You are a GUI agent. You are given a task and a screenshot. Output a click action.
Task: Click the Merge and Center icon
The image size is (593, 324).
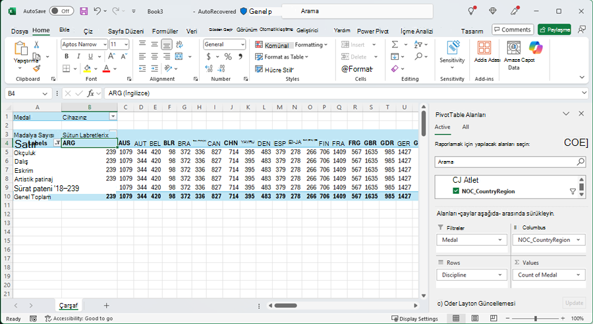[x=179, y=57]
